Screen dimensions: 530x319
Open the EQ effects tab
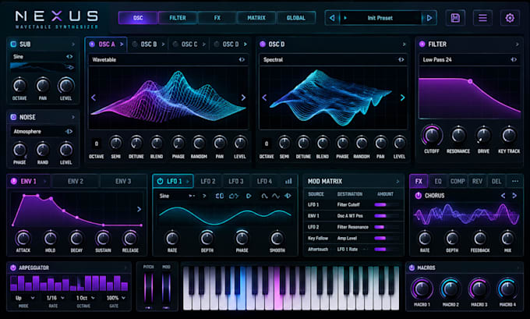(x=438, y=181)
